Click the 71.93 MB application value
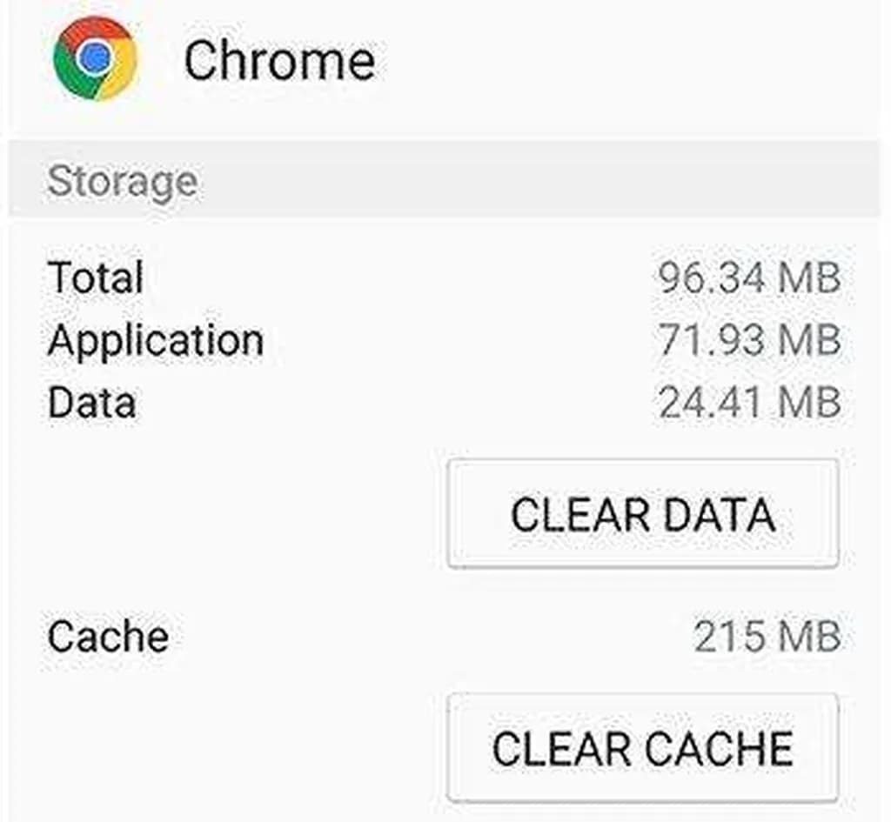The height and width of the screenshot is (822, 891). coord(749,340)
